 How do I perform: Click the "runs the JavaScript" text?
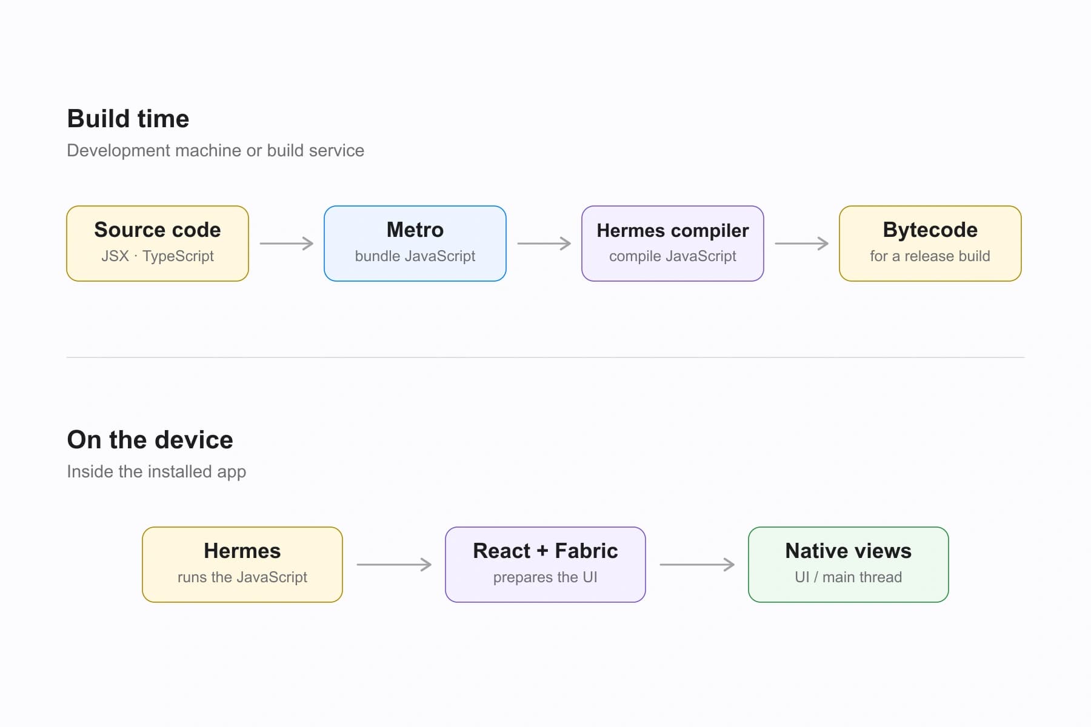(x=242, y=577)
